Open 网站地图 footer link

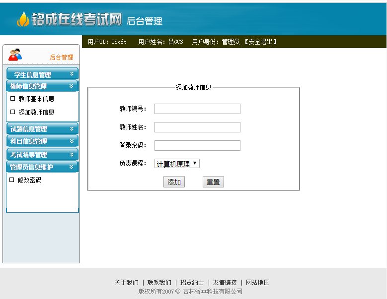coord(258,282)
